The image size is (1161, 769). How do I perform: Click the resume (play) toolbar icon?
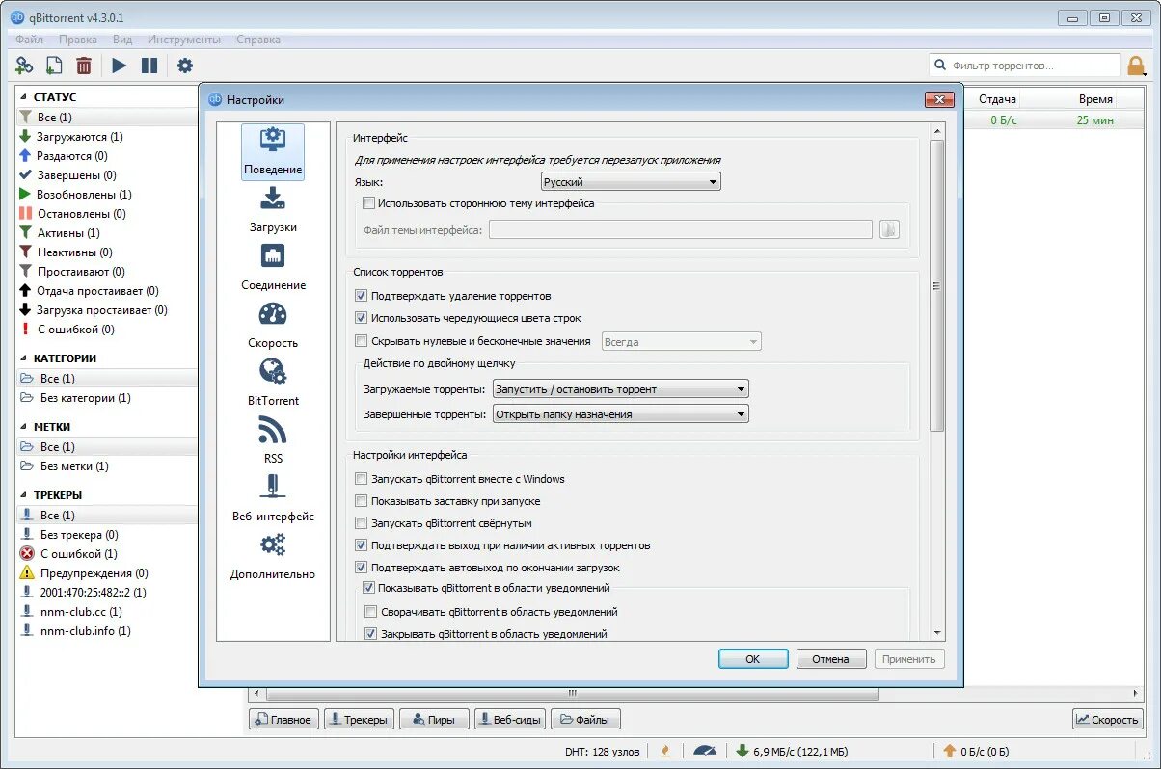[119, 66]
